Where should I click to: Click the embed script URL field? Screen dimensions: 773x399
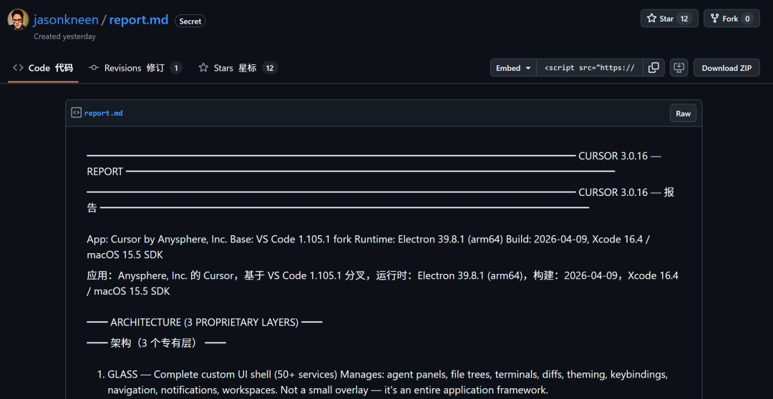(x=590, y=68)
